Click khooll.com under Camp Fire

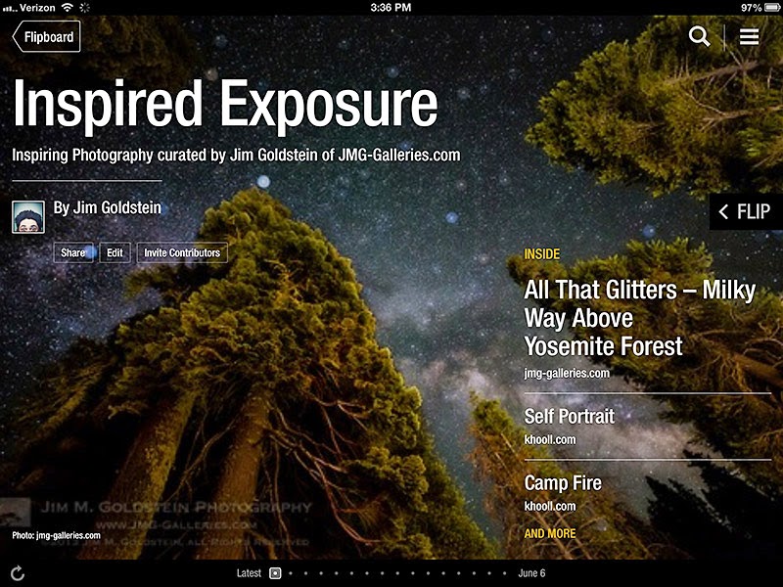click(x=550, y=506)
